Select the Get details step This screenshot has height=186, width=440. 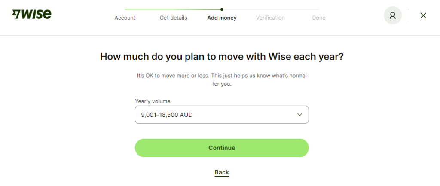(173, 18)
